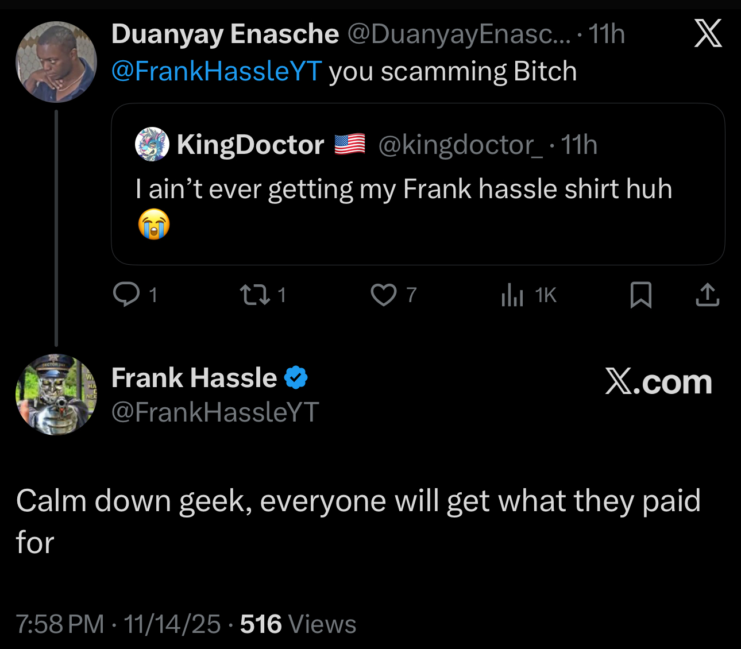Click the views analytics bar icon

[512, 295]
